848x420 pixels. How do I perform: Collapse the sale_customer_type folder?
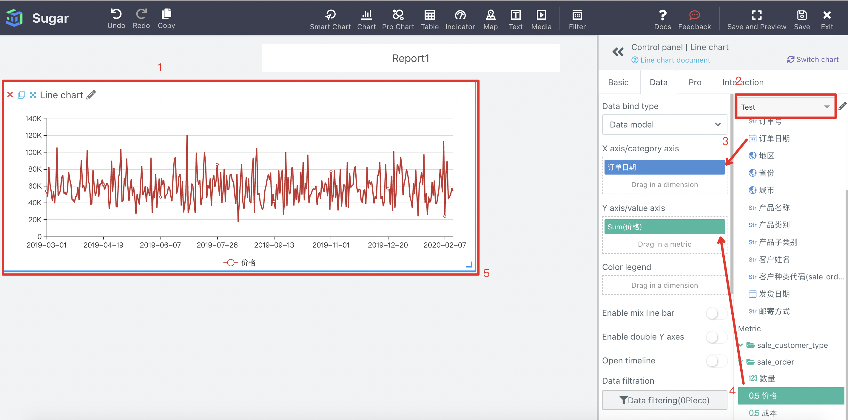741,345
